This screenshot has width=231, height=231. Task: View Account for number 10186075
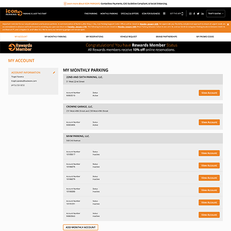click(x=209, y=165)
